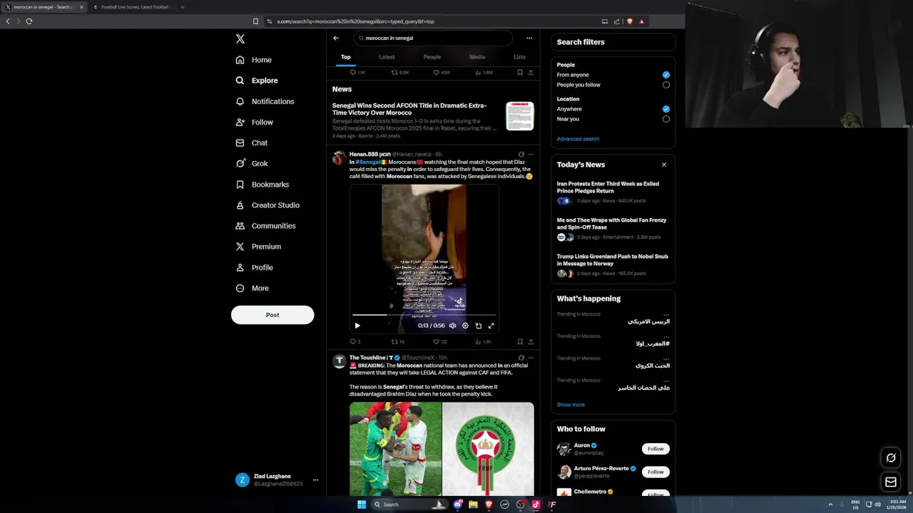Open Bookmarks in the sidebar
This screenshot has width=913, height=513.
[262, 185]
